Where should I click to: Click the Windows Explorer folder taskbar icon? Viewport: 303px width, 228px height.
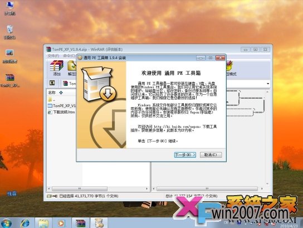tap(43, 223)
